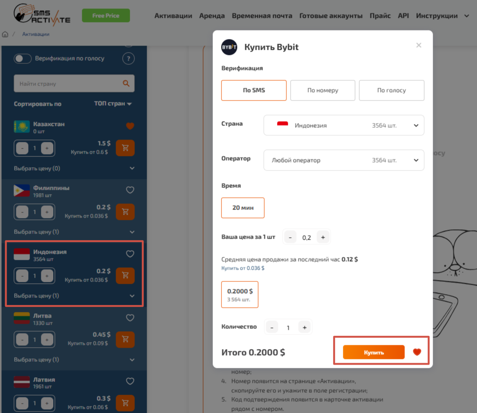Viewport: 477px width, 413px height.
Task: Decrease Lithuania quantity with minus
Action: pyautogui.click(x=22, y=339)
